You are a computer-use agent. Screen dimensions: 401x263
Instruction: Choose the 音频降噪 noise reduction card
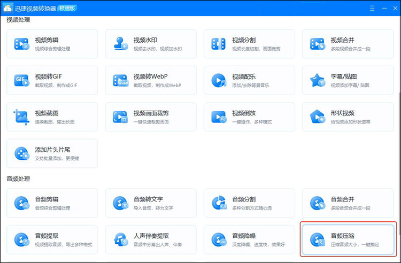coord(250,239)
